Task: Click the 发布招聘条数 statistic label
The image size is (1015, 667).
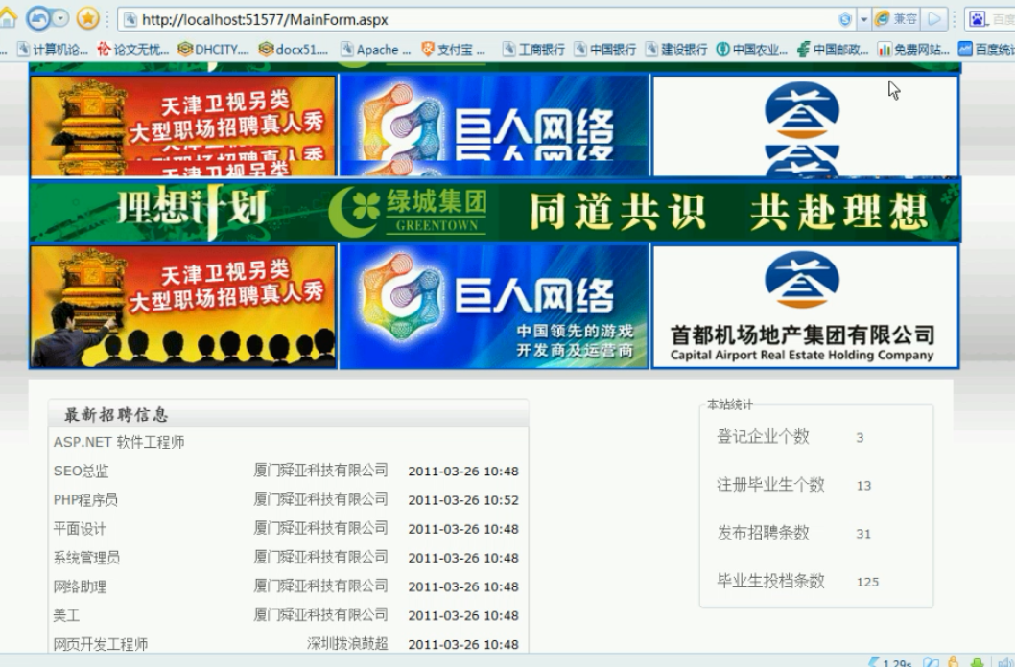Action: click(x=764, y=533)
